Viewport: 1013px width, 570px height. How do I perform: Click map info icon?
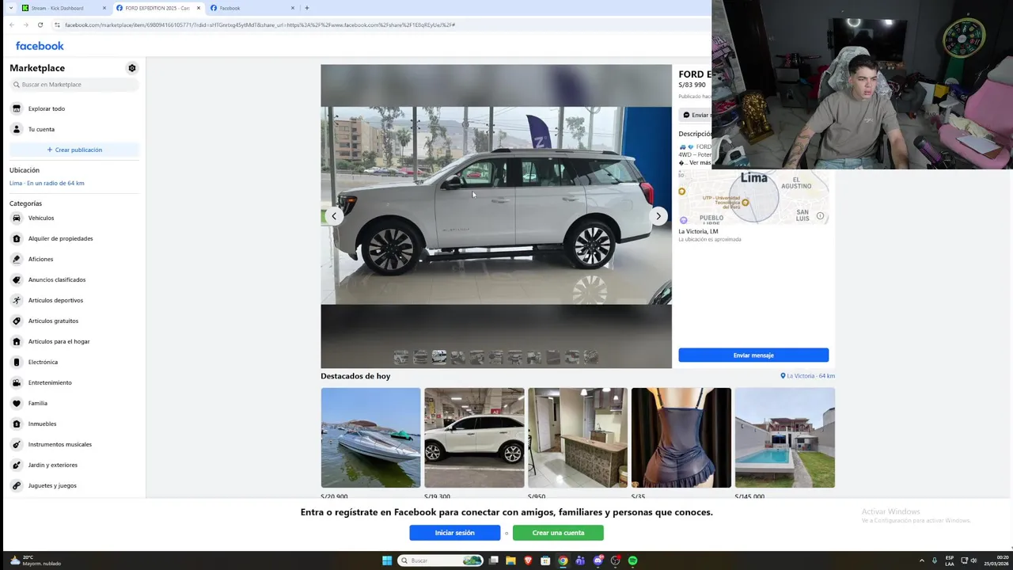coord(820,216)
